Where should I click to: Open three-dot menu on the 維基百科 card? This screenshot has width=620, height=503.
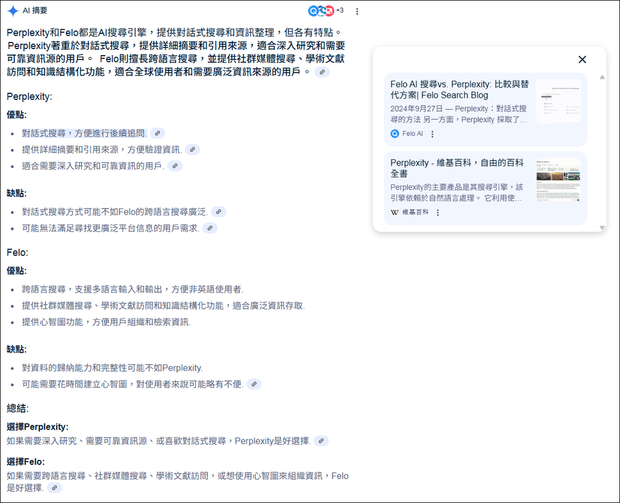click(438, 213)
